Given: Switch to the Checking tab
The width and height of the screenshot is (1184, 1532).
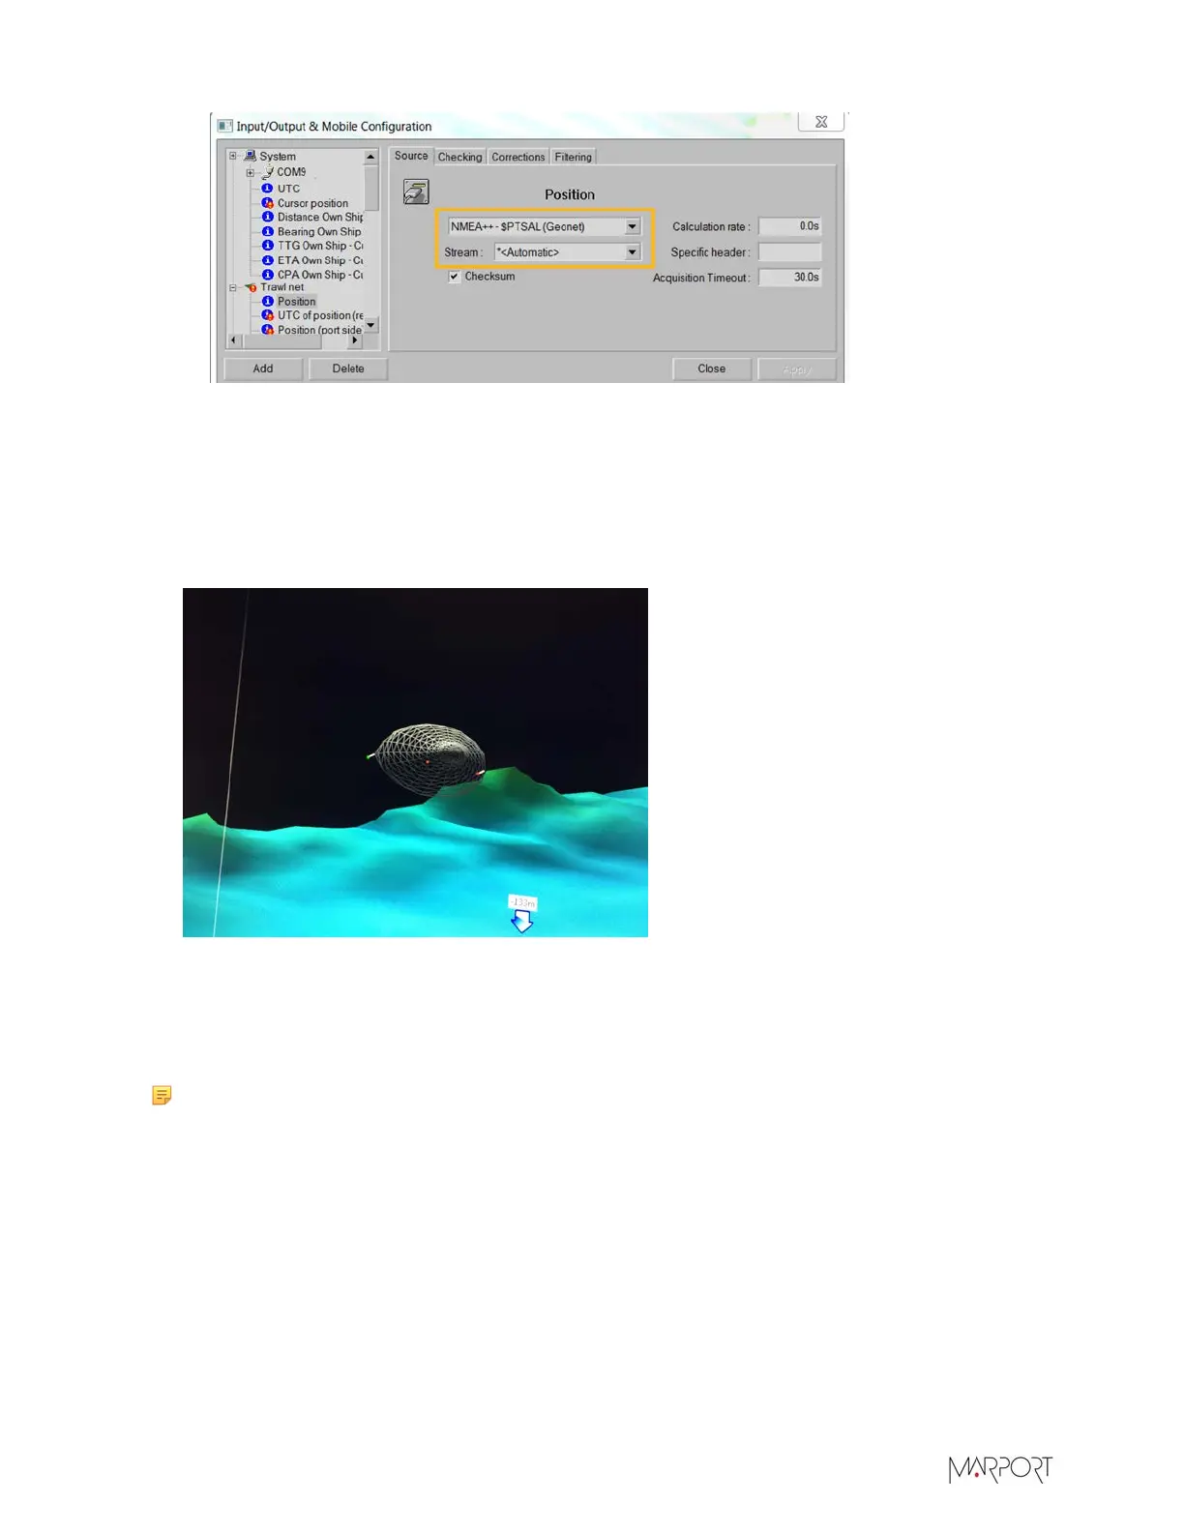Looking at the screenshot, I should tap(459, 157).
